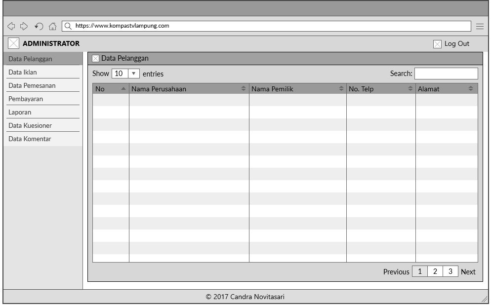
Task: Click the browser back arrow icon
Action: [11, 26]
